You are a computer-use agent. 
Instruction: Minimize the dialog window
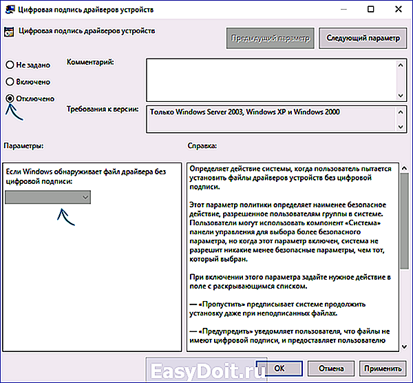click(x=343, y=9)
